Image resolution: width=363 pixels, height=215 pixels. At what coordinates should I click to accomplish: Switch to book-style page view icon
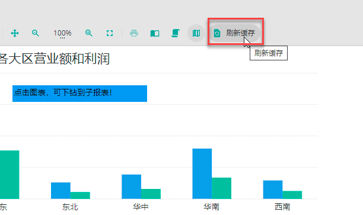pos(155,33)
